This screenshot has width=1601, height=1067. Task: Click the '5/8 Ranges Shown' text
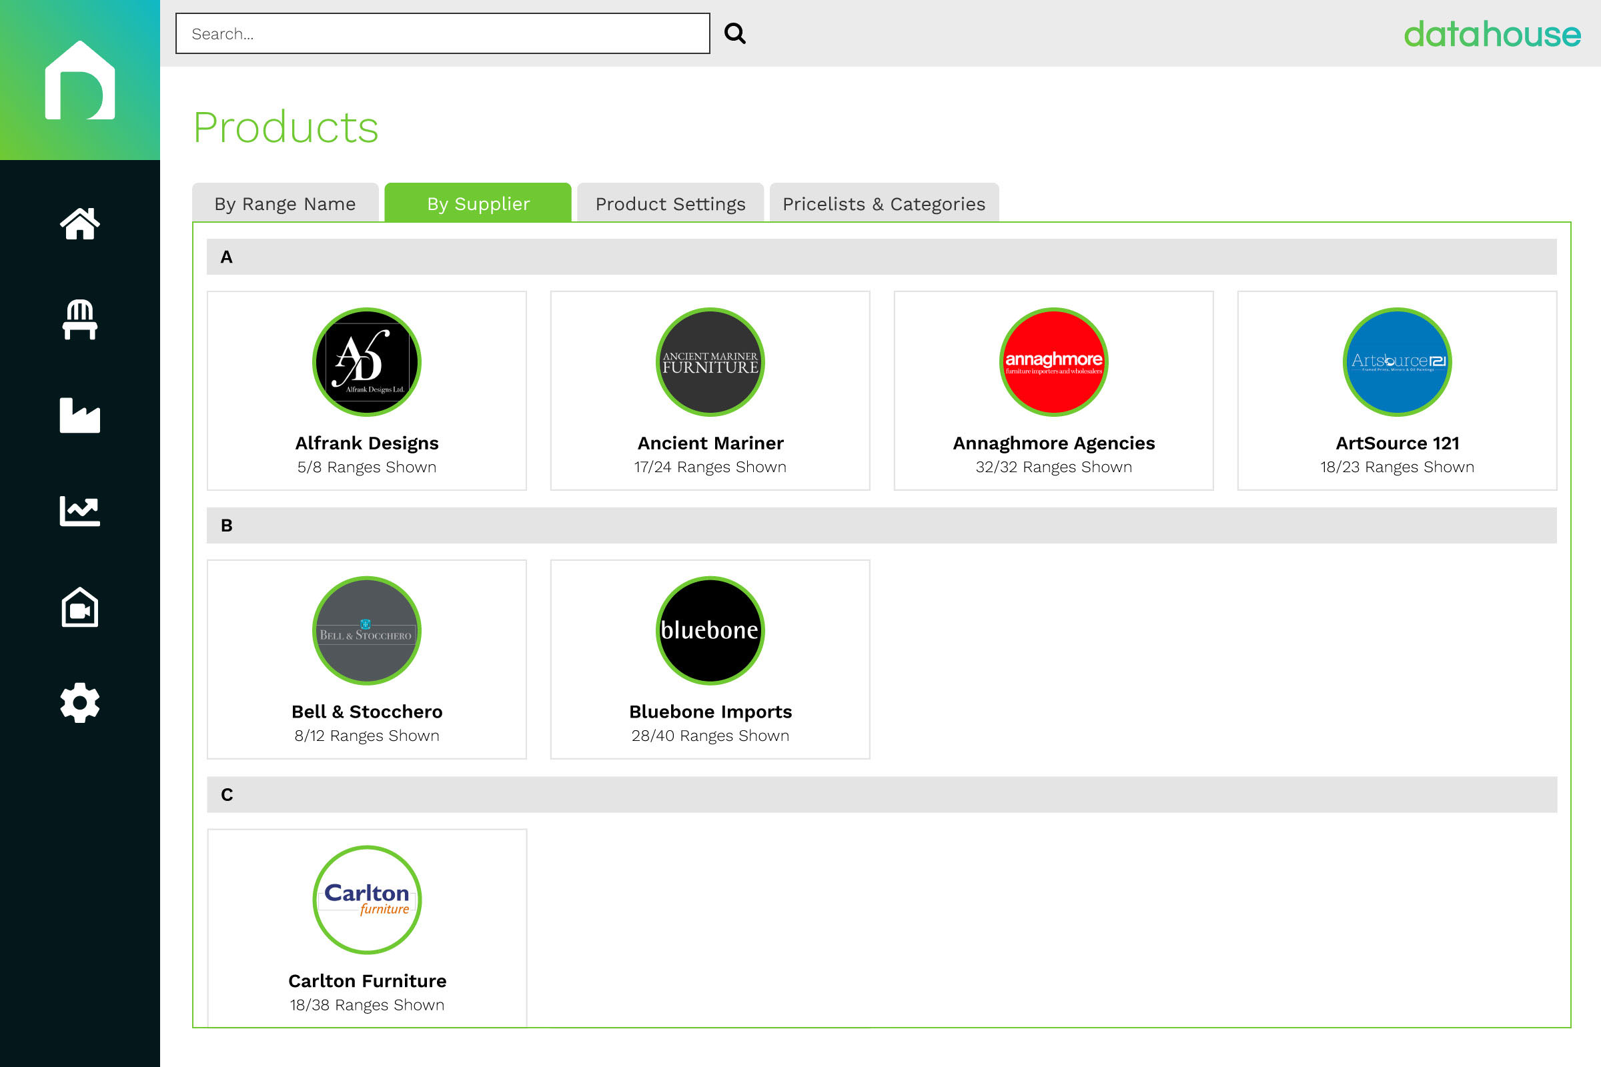pyautogui.click(x=367, y=467)
